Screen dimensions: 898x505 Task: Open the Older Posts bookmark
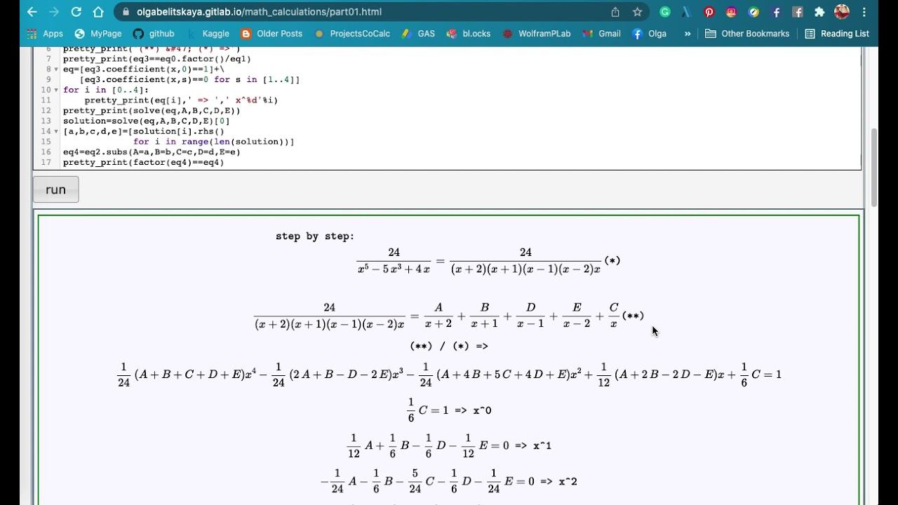tap(272, 34)
